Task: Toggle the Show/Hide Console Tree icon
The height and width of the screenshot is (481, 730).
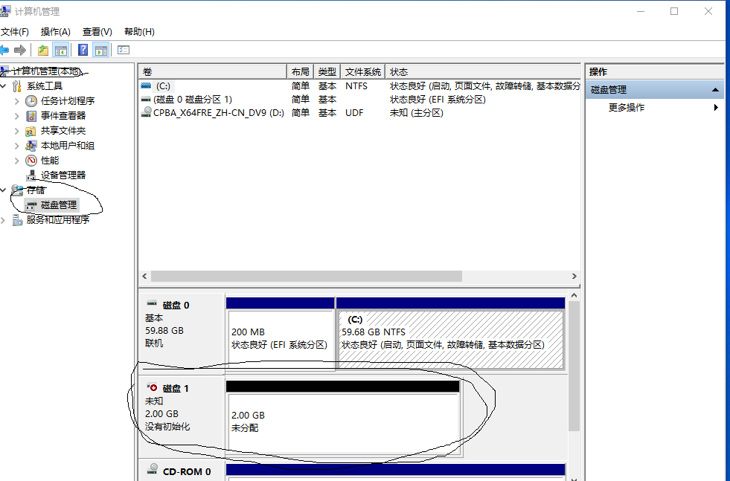Action: (61, 50)
